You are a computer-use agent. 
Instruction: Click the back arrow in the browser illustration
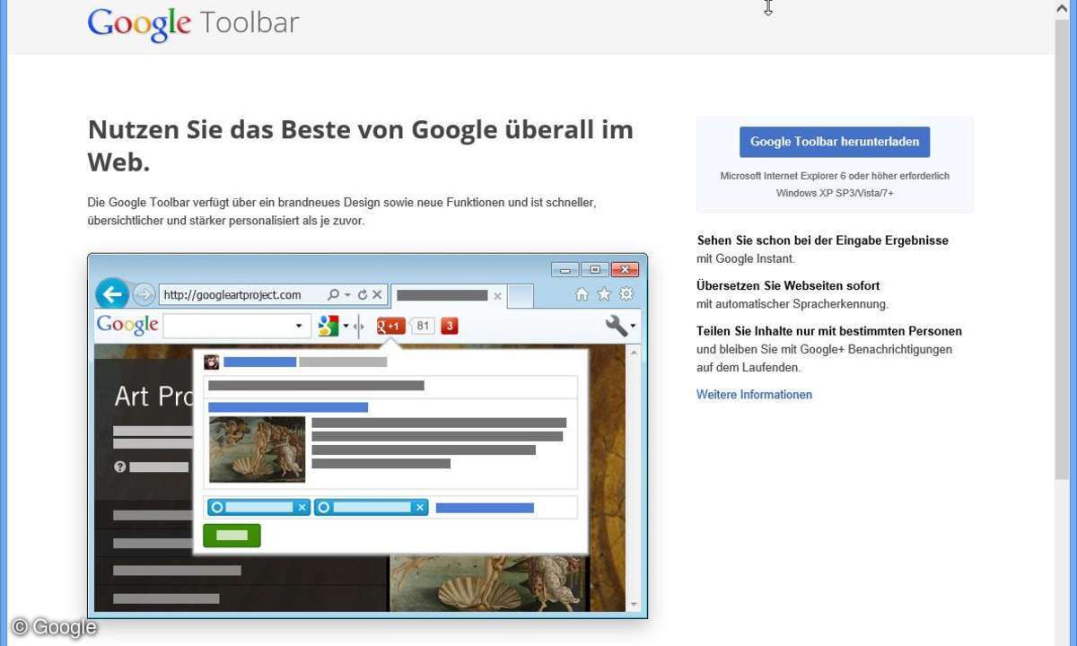[x=112, y=293]
